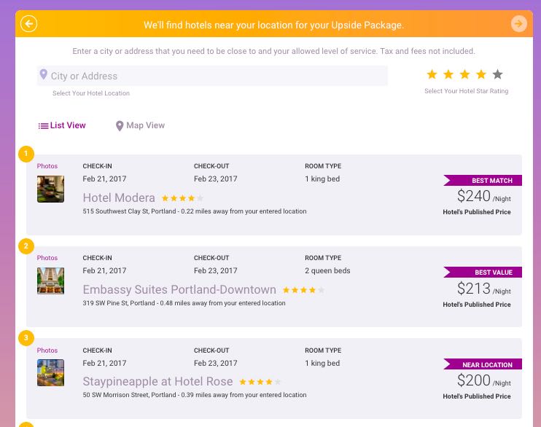This screenshot has width=541, height=427.
Task: Click the forward arrow in orange header
Action: 518,24
